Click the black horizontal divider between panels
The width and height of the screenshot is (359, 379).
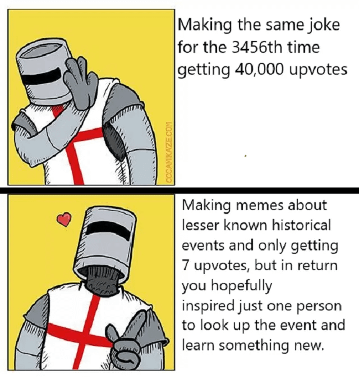[179, 190]
